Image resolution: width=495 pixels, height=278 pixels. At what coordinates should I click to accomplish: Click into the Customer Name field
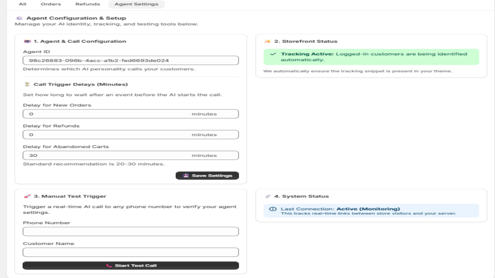pos(131,252)
